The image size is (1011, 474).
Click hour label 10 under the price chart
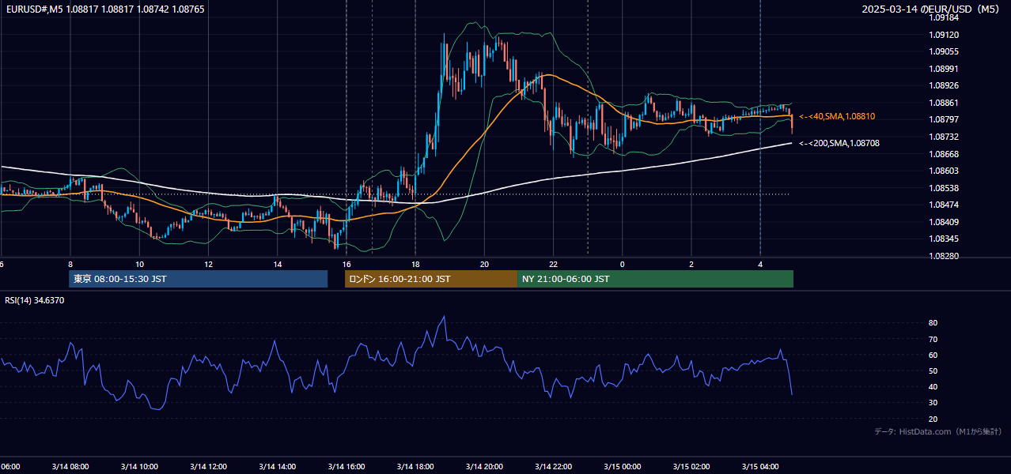pyautogui.click(x=139, y=264)
